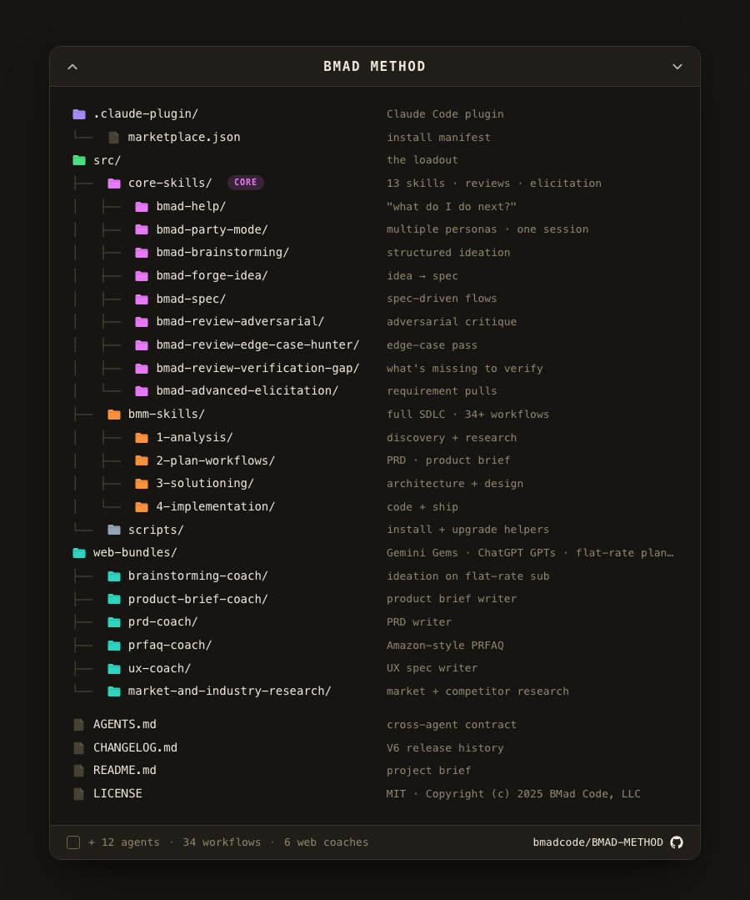Open the bmad-help/ folder name
Image resolution: width=750 pixels, height=900 pixels.
[x=191, y=206]
